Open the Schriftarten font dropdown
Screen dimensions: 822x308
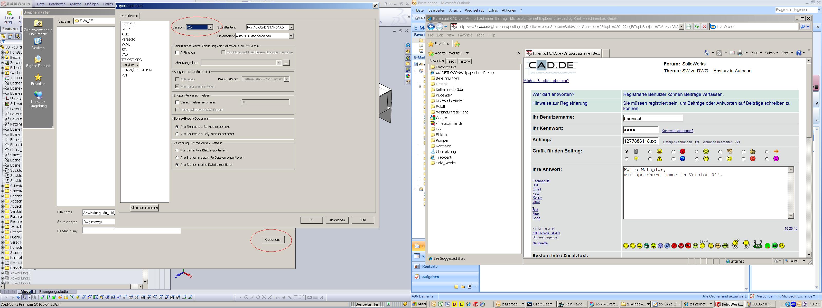[291, 27]
